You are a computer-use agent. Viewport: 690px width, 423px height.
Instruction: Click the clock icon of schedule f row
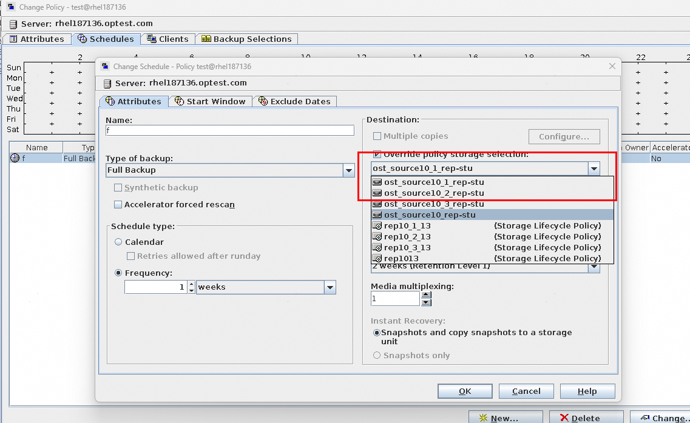tap(15, 158)
